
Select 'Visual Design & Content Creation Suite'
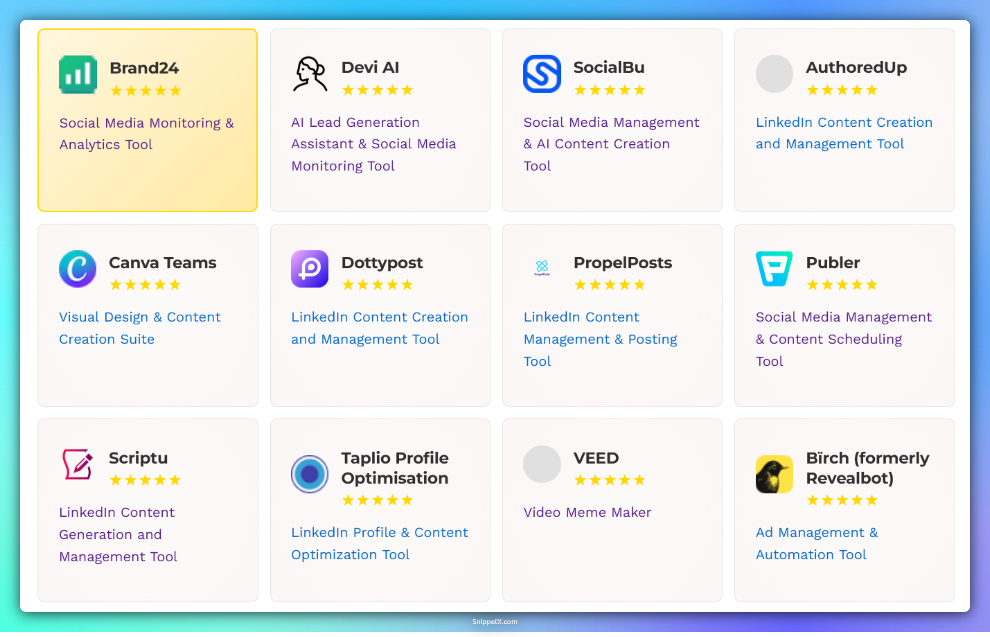tap(140, 328)
